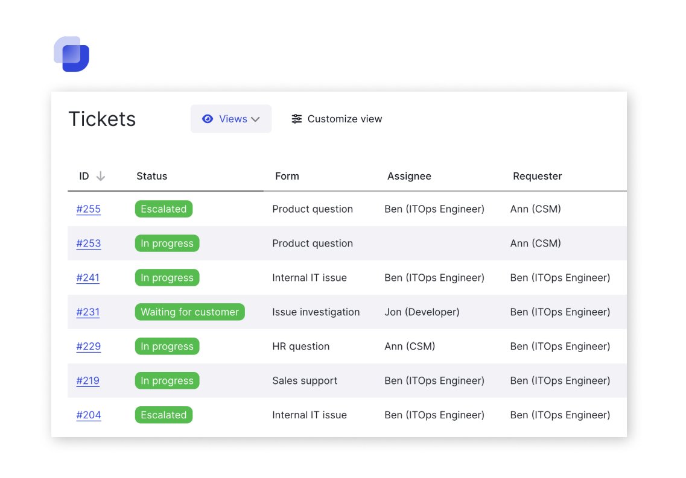Click Escalated status badge on ticket #204
Viewport: 686px width, 478px height.
(164, 415)
